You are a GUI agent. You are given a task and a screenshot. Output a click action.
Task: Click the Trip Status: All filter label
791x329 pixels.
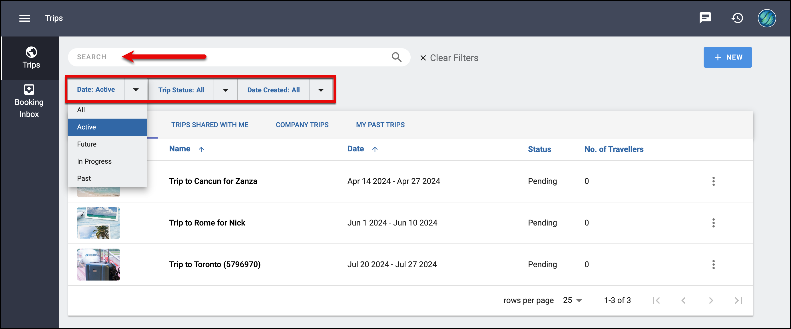[181, 90]
